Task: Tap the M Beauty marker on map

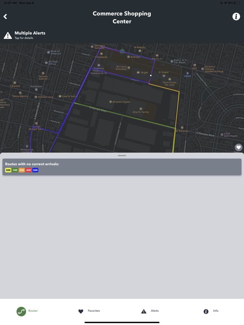Action: [x=140, y=51]
